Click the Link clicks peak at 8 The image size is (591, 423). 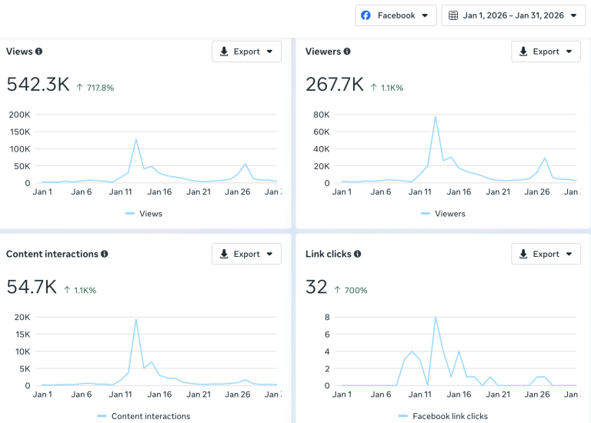click(436, 317)
